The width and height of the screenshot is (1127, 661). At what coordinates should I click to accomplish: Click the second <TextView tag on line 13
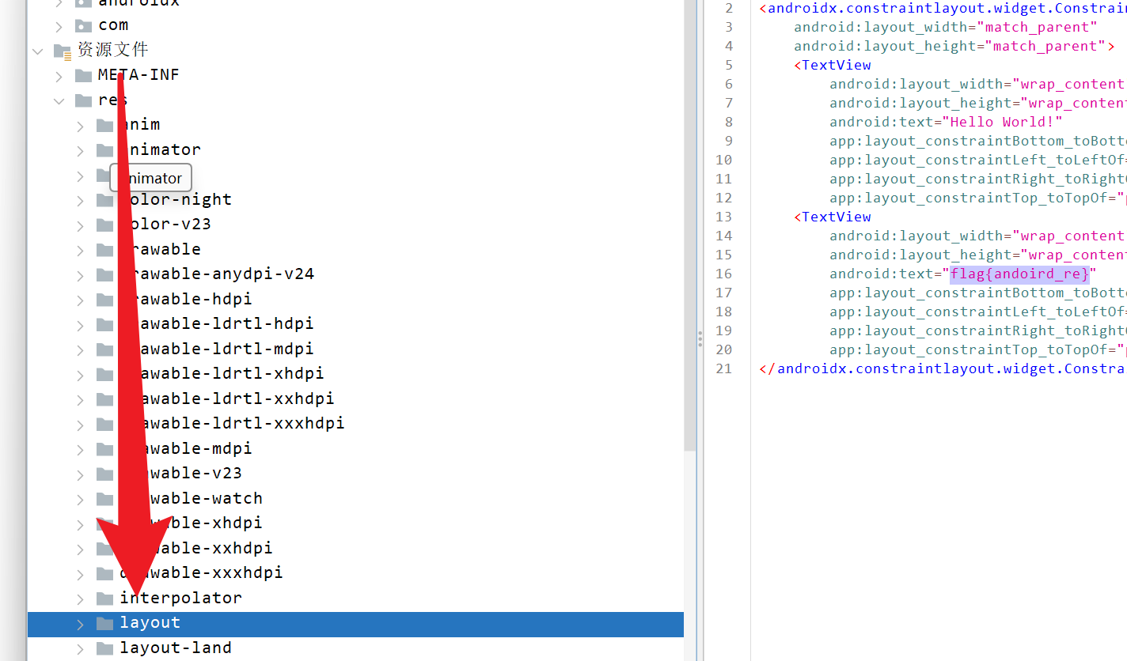click(833, 217)
